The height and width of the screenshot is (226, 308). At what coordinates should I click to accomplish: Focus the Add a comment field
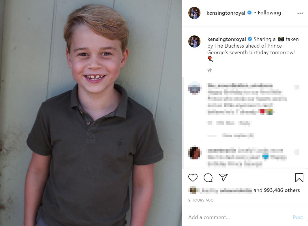pos(236,217)
